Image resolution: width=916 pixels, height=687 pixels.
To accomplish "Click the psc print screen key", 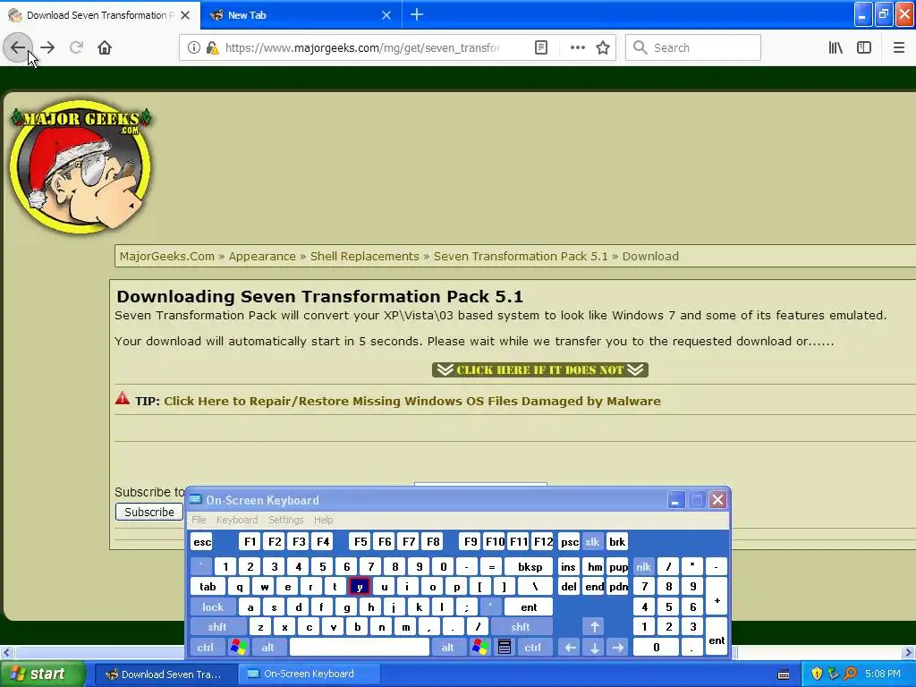I will pos(569,541).
